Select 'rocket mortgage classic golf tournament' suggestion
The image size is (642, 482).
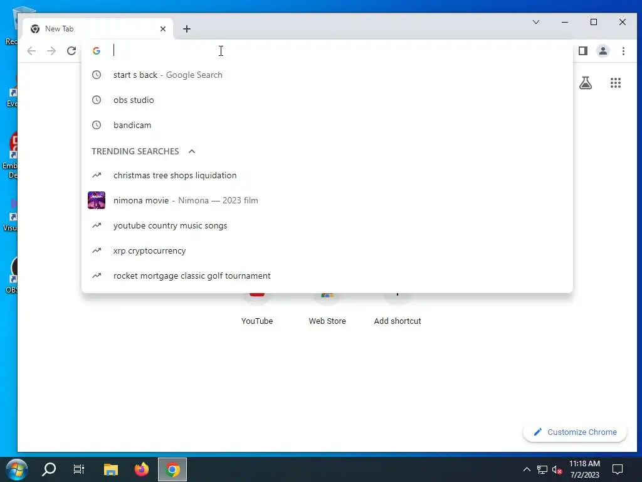tap(327, 276)
